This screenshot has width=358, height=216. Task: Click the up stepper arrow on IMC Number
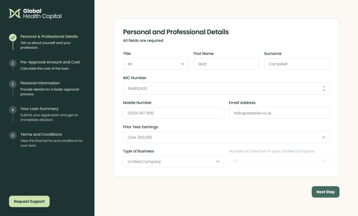point(324,87)
